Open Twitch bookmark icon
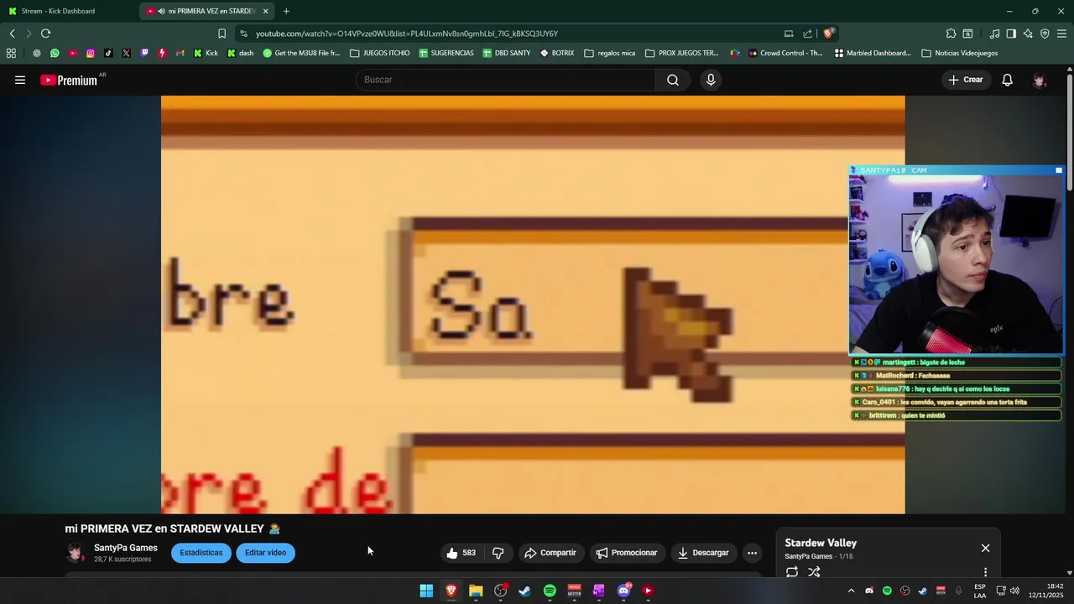The height and width of the screenshot is (604, 1074). tap(144, 53)
